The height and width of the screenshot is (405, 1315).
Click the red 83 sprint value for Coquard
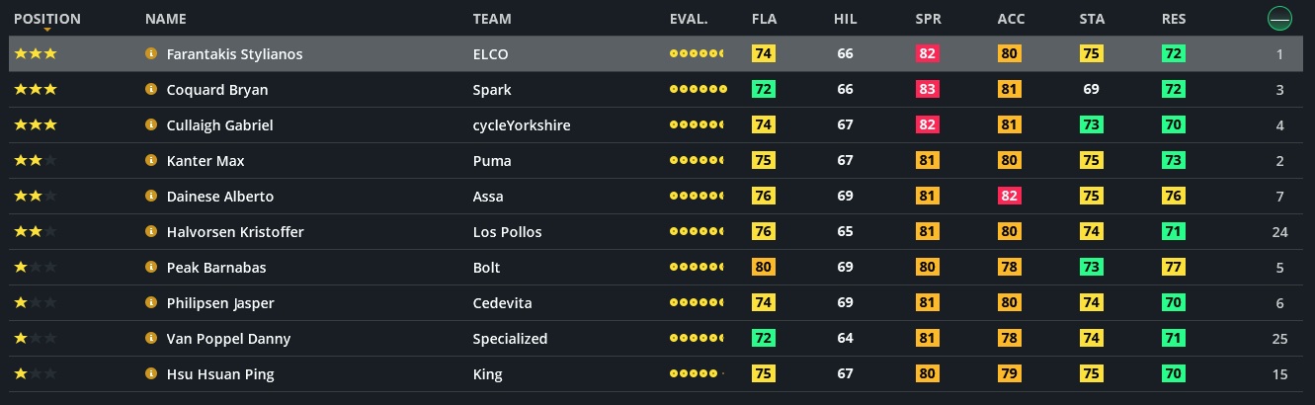point(927,90)
